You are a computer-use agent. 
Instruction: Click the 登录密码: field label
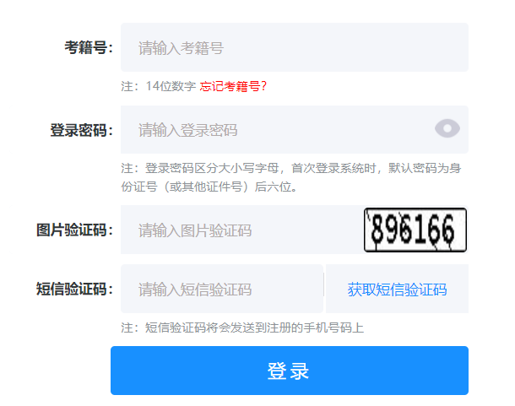[x=81, y=130]
